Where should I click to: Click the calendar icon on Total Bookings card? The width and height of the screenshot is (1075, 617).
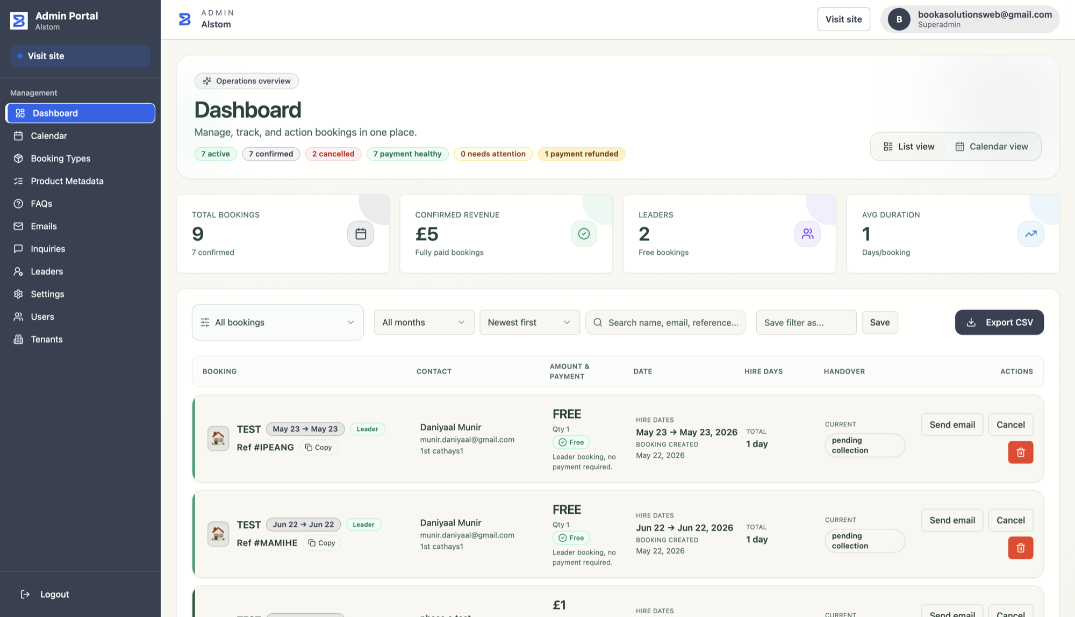(361, 234)
